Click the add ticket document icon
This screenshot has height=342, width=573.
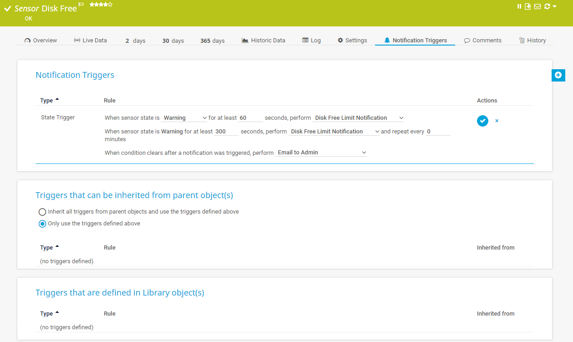click(528, 6)
